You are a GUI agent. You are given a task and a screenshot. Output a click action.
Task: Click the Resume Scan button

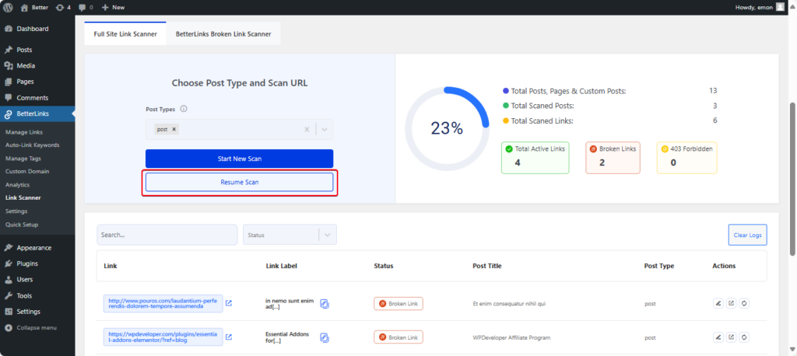(239, 182)
